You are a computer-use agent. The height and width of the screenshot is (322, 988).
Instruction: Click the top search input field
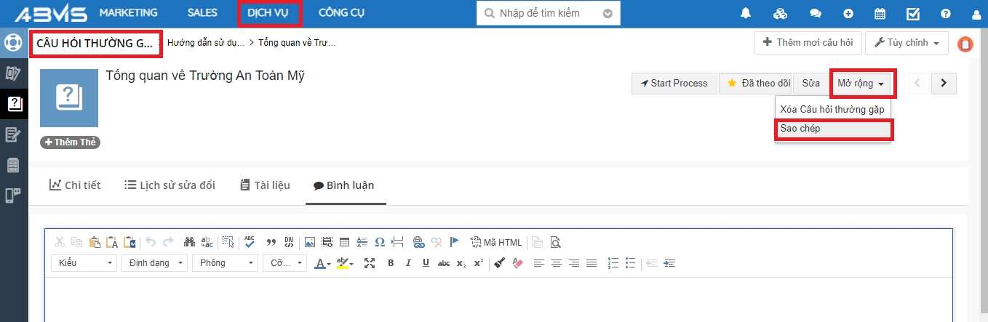[x=546, y=14]
